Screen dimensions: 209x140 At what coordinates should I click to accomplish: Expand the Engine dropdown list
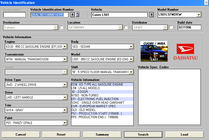(x=65, y=47)
